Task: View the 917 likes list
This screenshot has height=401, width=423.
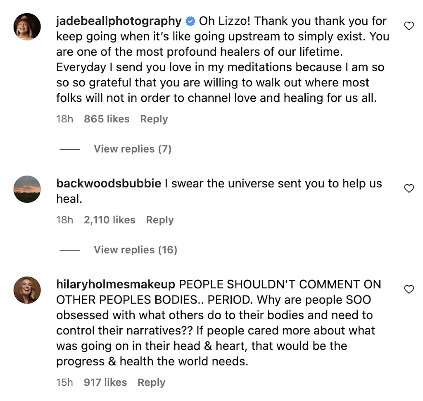Action: [105, 383]
